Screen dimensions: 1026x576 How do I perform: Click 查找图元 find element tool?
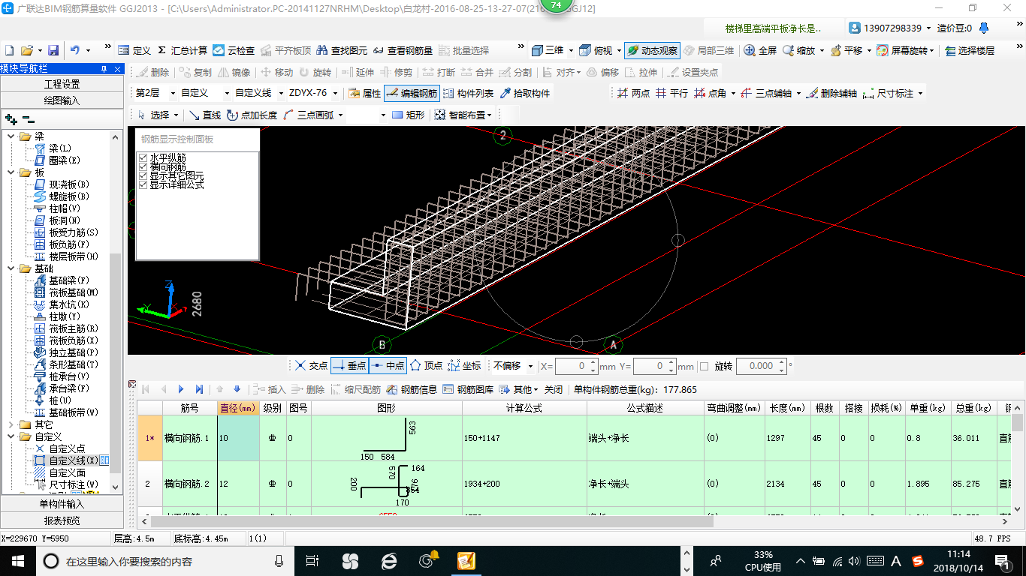(x=342, y=50)
